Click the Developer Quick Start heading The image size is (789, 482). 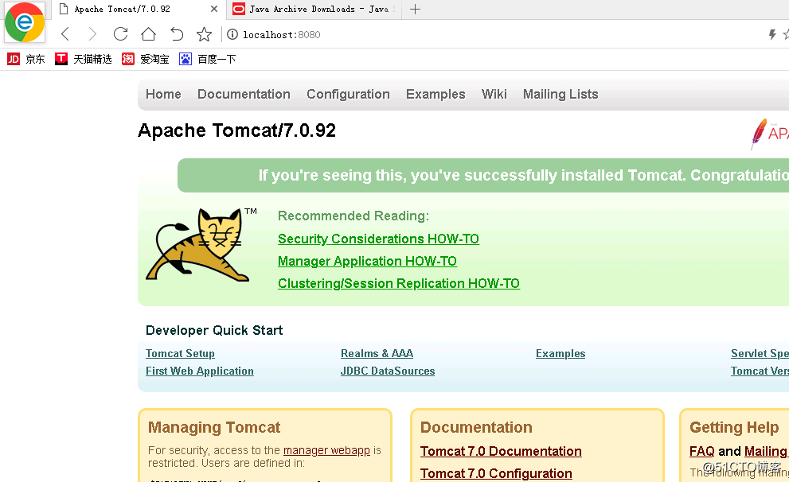pos(214,330)
